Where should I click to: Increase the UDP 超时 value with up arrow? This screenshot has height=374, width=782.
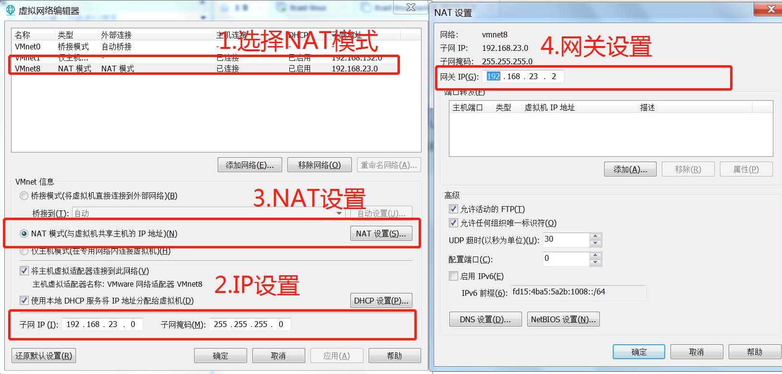pyautogui.click(x=596, y=236)
